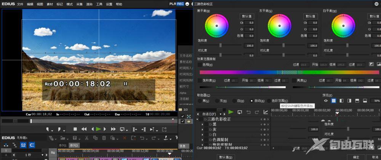This screenshot has width=381, height=160.
Task: Select the 自动(A) color picker radio
Action: (251, 101)
